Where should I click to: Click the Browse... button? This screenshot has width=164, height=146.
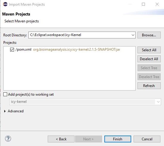pyautogui.click(x=149, y=35)
